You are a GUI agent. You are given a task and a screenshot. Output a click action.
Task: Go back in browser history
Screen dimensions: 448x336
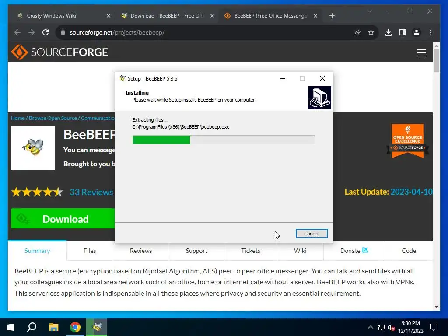[17, 32]
